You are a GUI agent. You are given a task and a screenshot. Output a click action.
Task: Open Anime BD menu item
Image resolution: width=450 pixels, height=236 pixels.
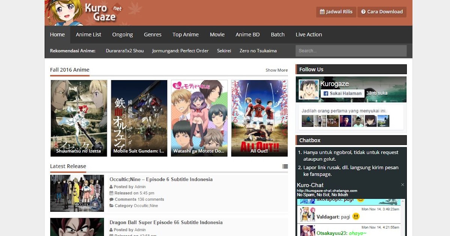click(x=247, y=34)
